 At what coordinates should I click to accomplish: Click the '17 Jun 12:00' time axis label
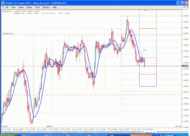[101, 129]
